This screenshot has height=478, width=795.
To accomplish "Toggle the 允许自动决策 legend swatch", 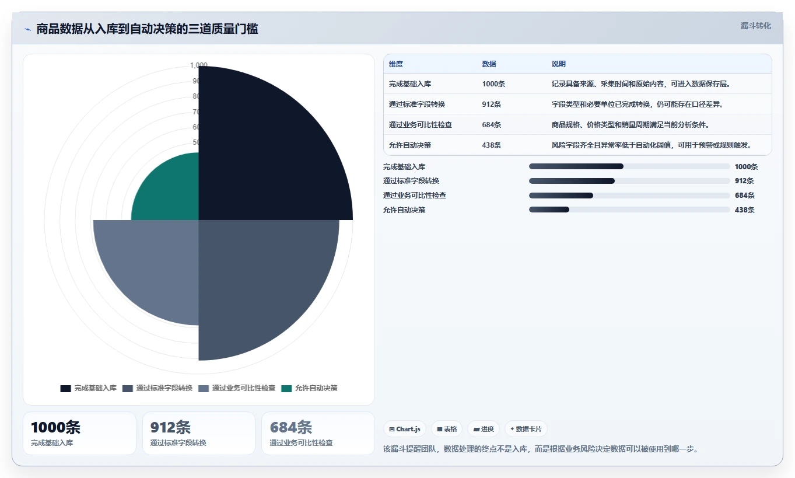I will click(286, 388).
